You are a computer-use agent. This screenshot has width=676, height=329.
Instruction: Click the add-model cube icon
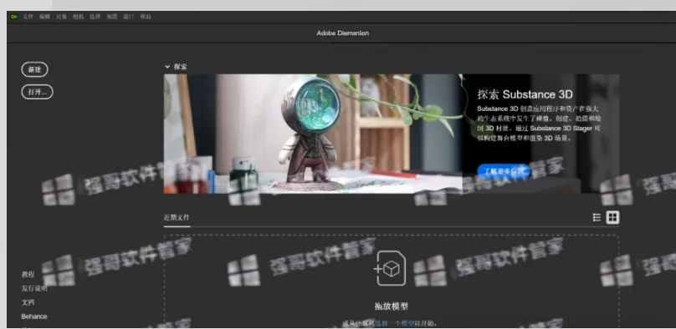pyautogui.click(x=390, y=268)
